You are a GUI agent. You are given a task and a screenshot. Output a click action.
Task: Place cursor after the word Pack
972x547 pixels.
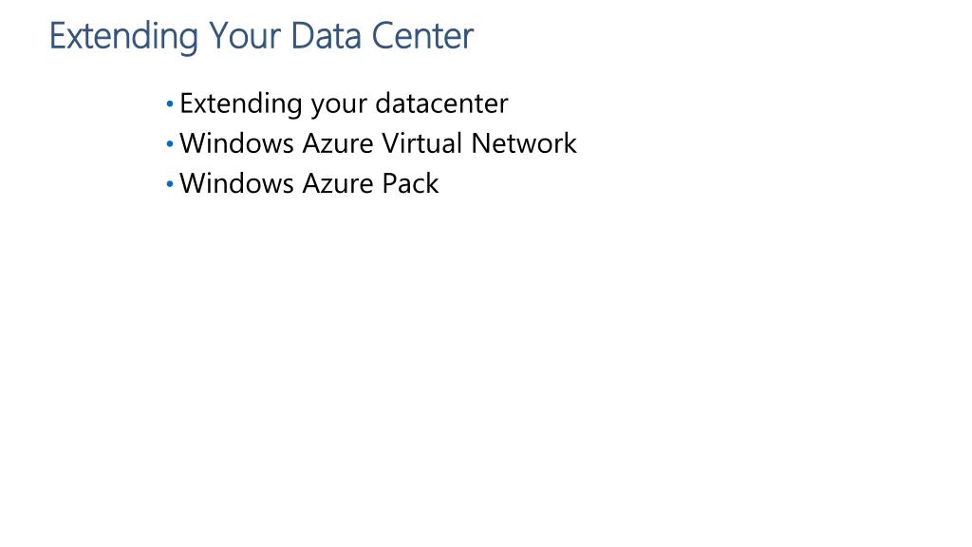pyautogui.click(x=439, y=183)
